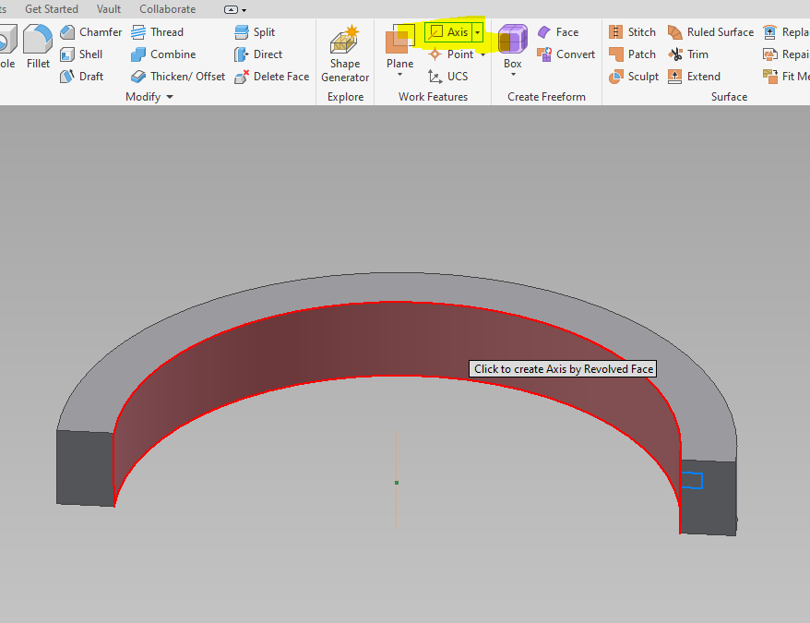The width and height of the screenshot is (810, 623).
Task: Open the Point work feature dropdown
Action: (x=483, y=54)
